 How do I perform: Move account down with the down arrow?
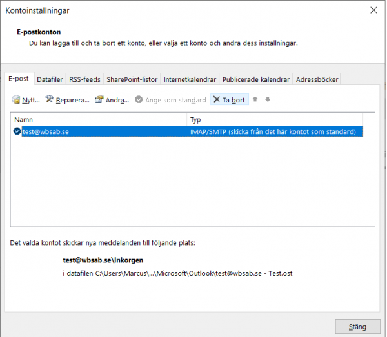point(268,100)
